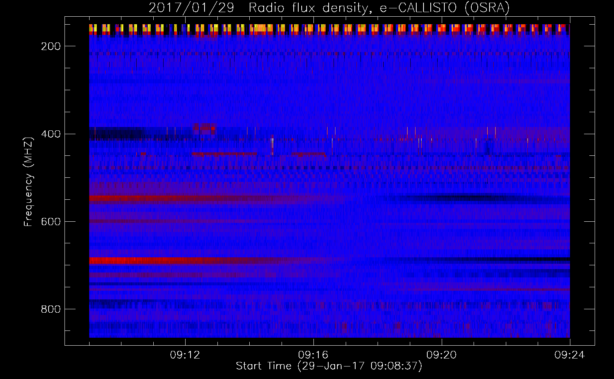Click the 09:16 time tick label
The image size is (614, 379).
pyautogui.click(x=313, y=355)
